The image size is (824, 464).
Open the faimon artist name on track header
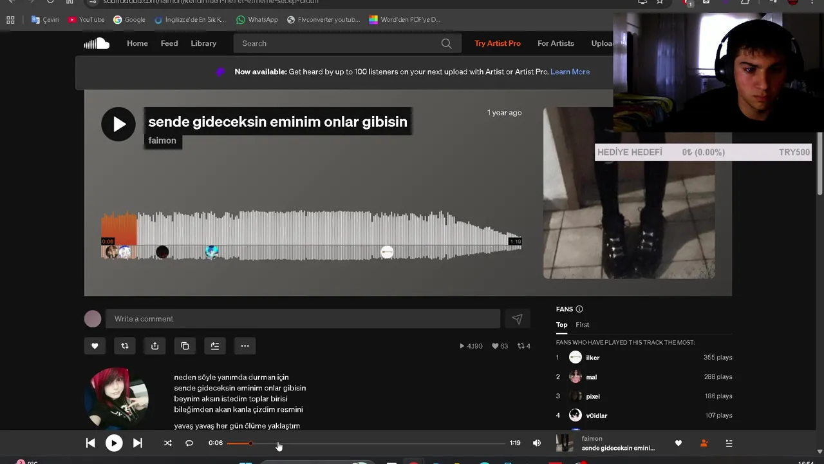point(162,140)
